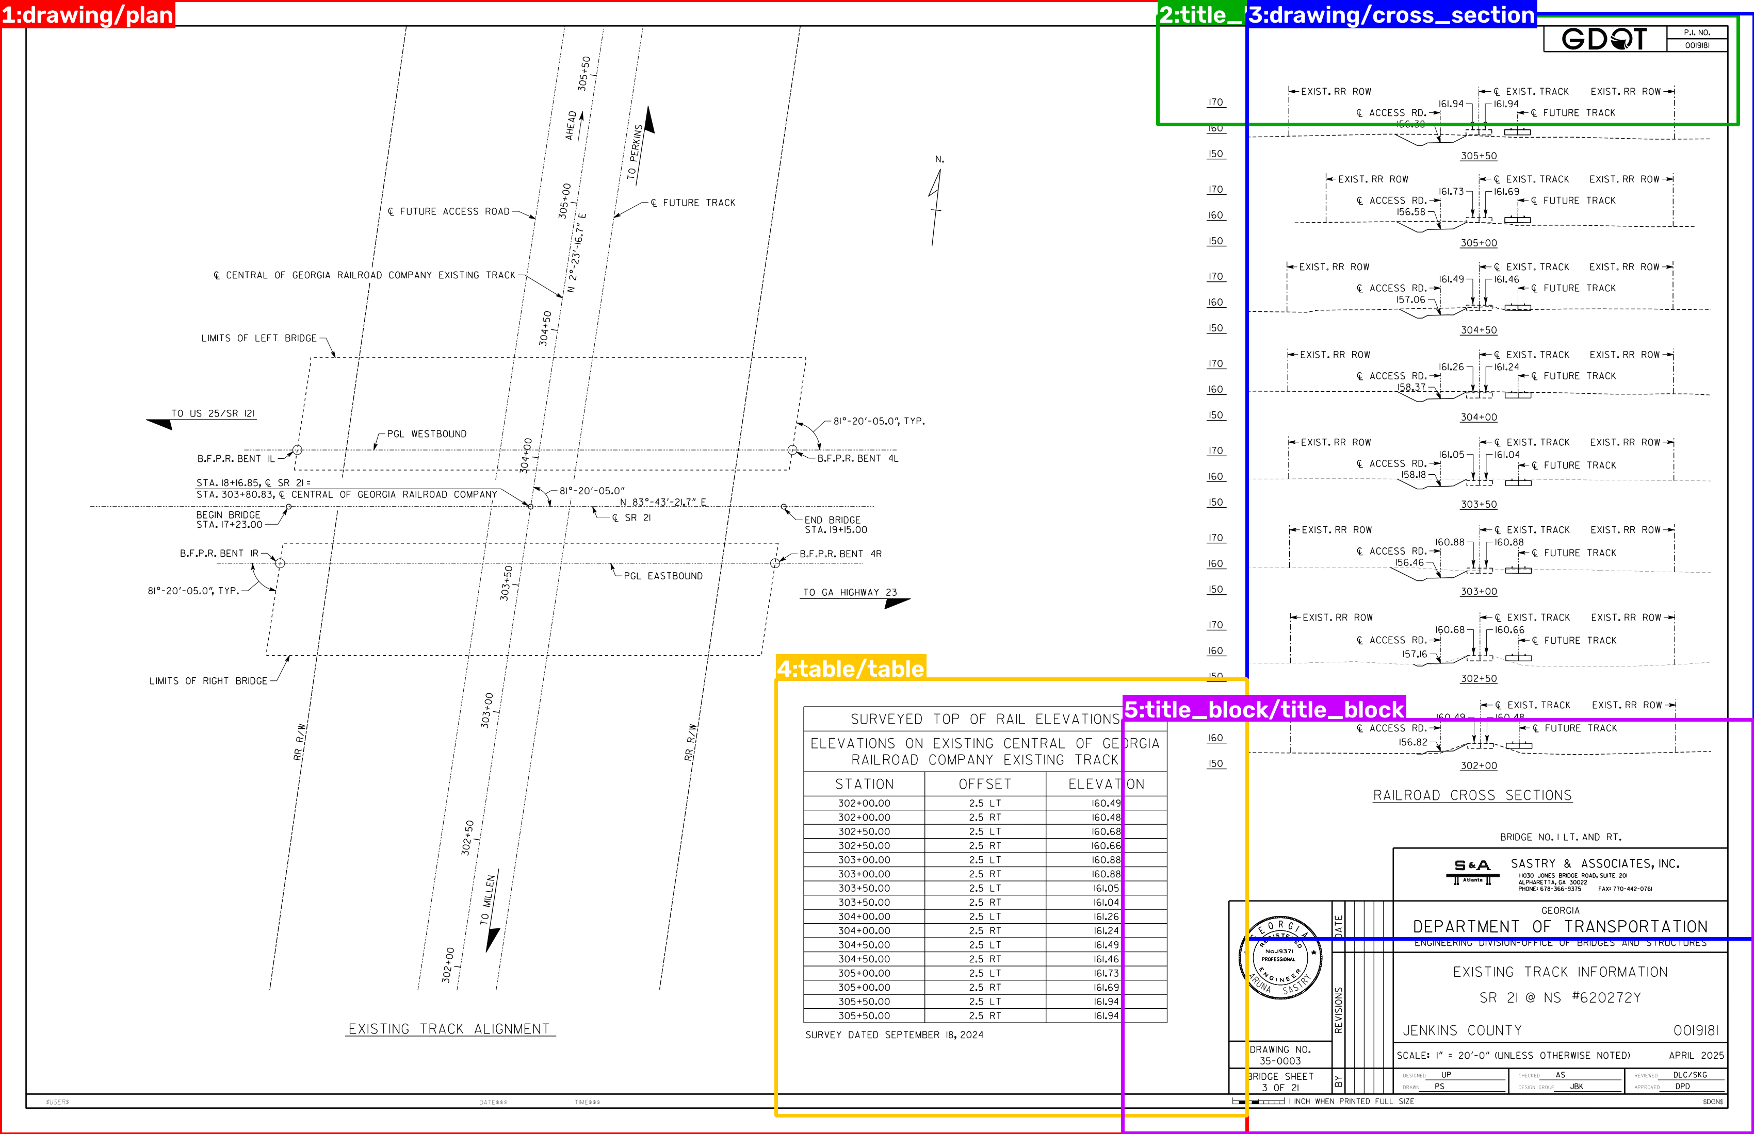
Task: Select reviewer initials 'DLC/SKG'
Action: tap(1690, 1075)
